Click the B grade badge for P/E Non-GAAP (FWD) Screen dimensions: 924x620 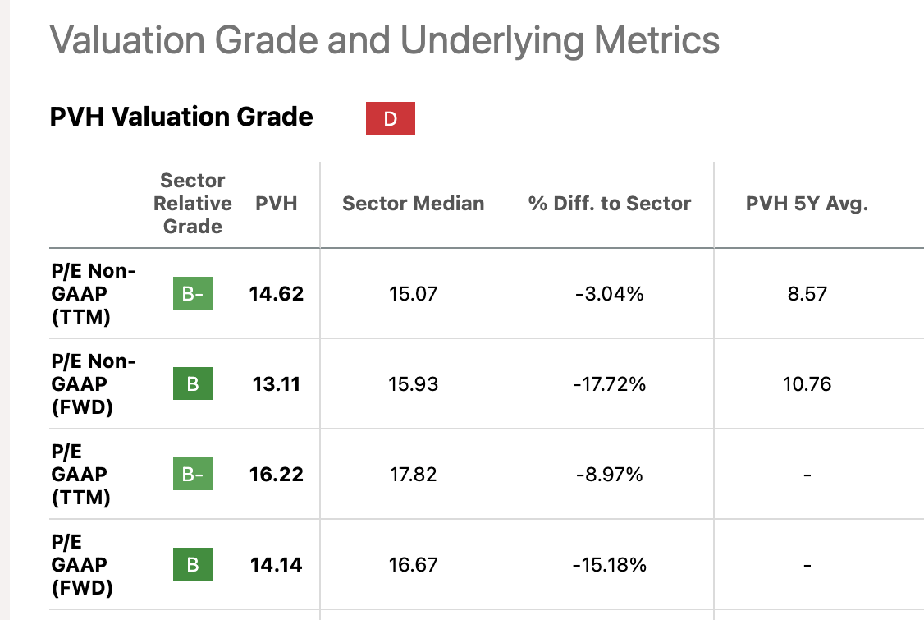[x=193, y=384]
